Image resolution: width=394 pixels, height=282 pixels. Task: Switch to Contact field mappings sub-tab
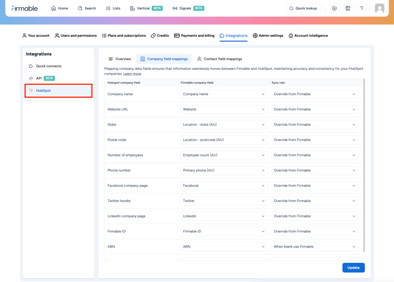[x=219, y=59]
